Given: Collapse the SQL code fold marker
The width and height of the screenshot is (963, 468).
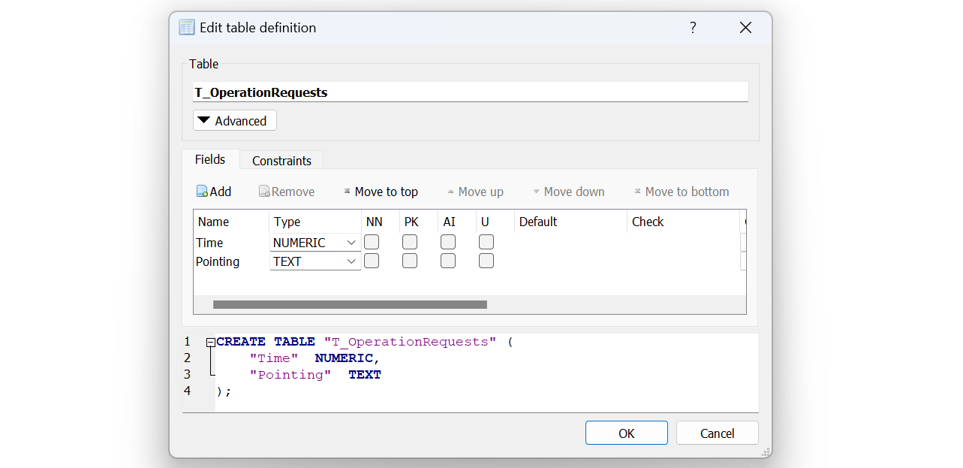Looking at the screenshot, I should pos(211,342).
